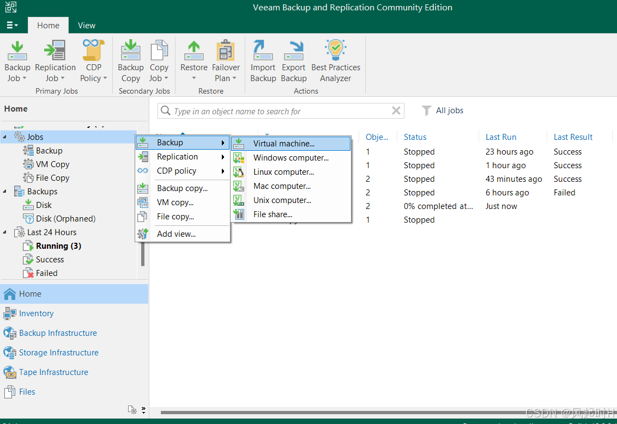Select Backup copy... in context menu

(x=183, y=188)
